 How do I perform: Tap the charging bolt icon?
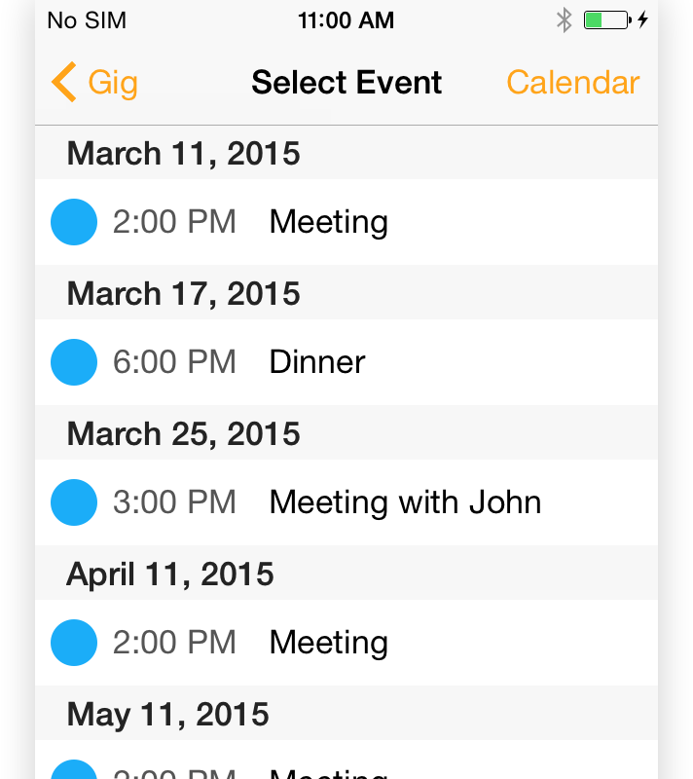(x=642, y=20)
